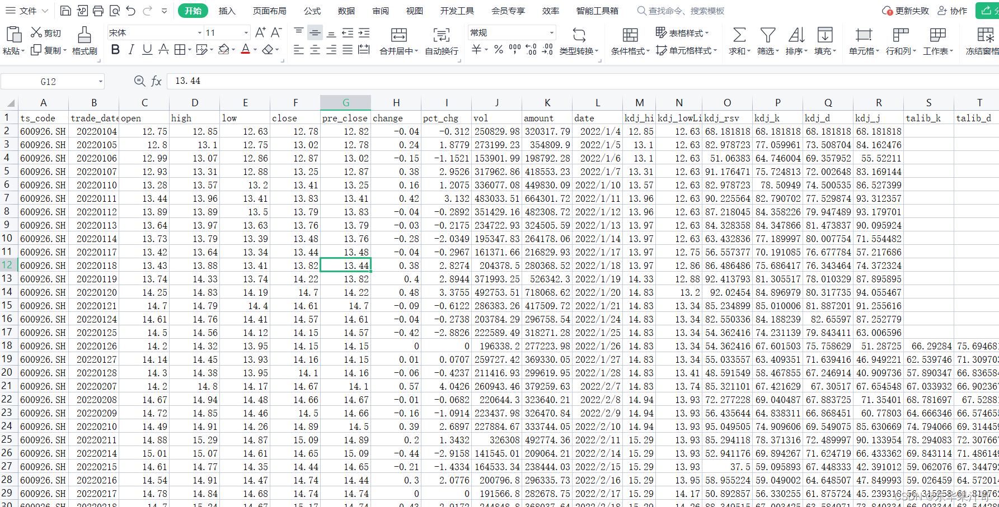
Task: Click the font color red A swatch
Action: (245, 50)
